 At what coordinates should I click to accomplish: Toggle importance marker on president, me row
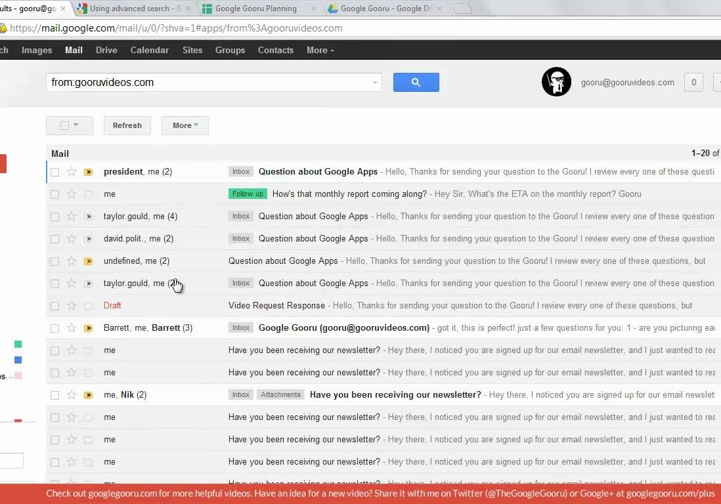[x=88, y=173]
